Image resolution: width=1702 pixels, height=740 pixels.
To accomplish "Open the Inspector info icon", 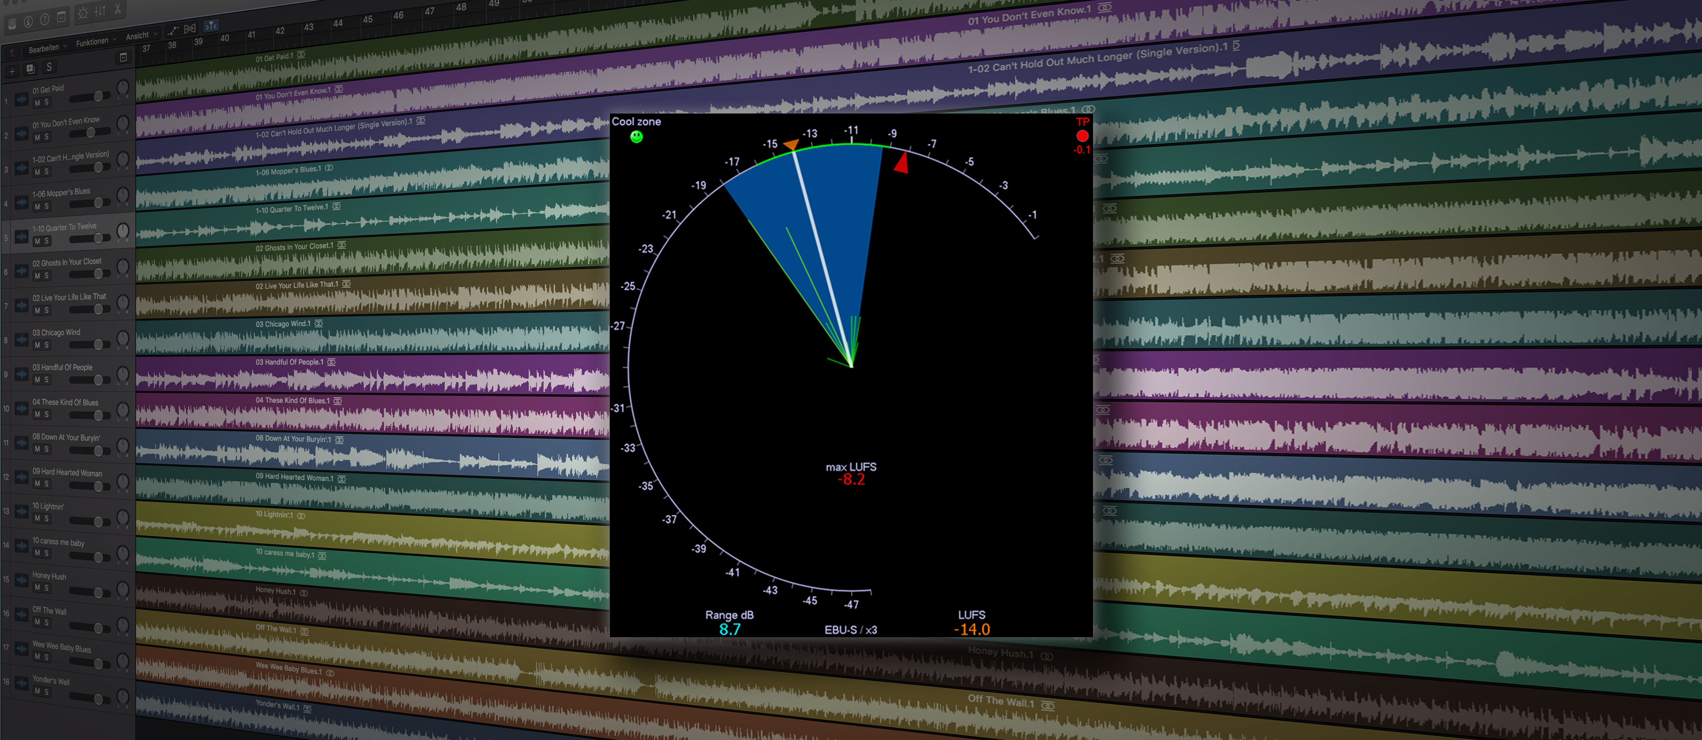I will coord(28,22).
